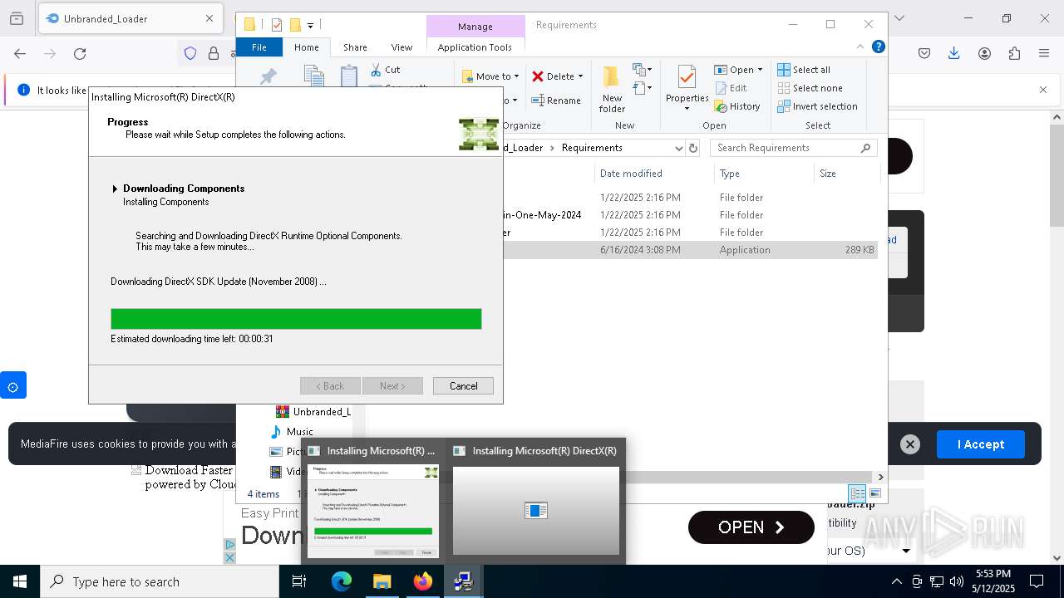
Task: Click Select none in Explorer ribbon
Action: coord(810,88)
